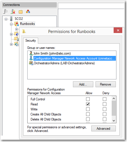
Task: Check Allow for Create All Child Objects
Action: [x=88, y=114]
